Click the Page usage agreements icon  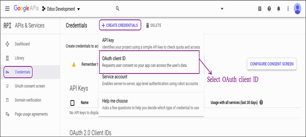coord(7,114)
